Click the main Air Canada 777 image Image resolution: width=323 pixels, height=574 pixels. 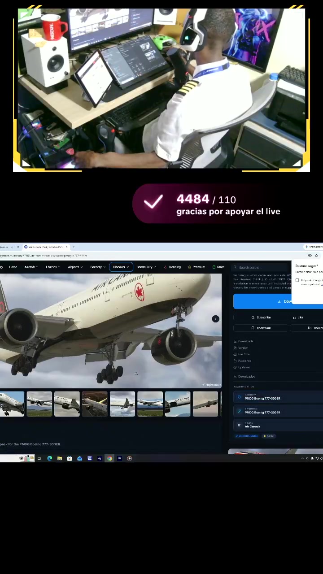click(x=110, y=331)
